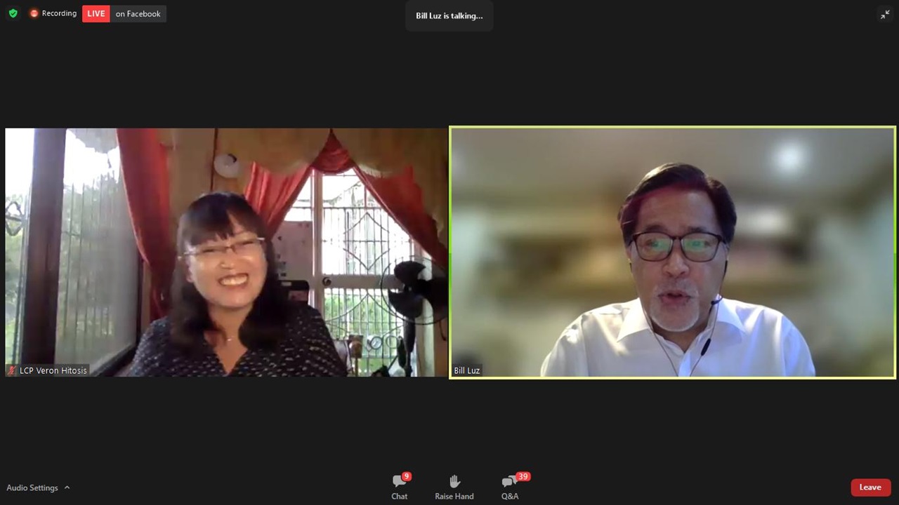Image resolution: width=899 pixels, height=505 pixels.
Task: Select the Raise Hand text label
Action: (454, 496)
